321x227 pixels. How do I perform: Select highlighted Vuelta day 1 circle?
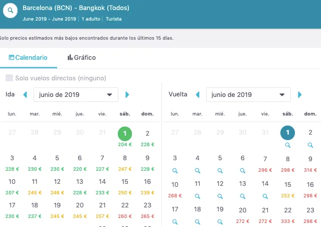click(287, 133)
